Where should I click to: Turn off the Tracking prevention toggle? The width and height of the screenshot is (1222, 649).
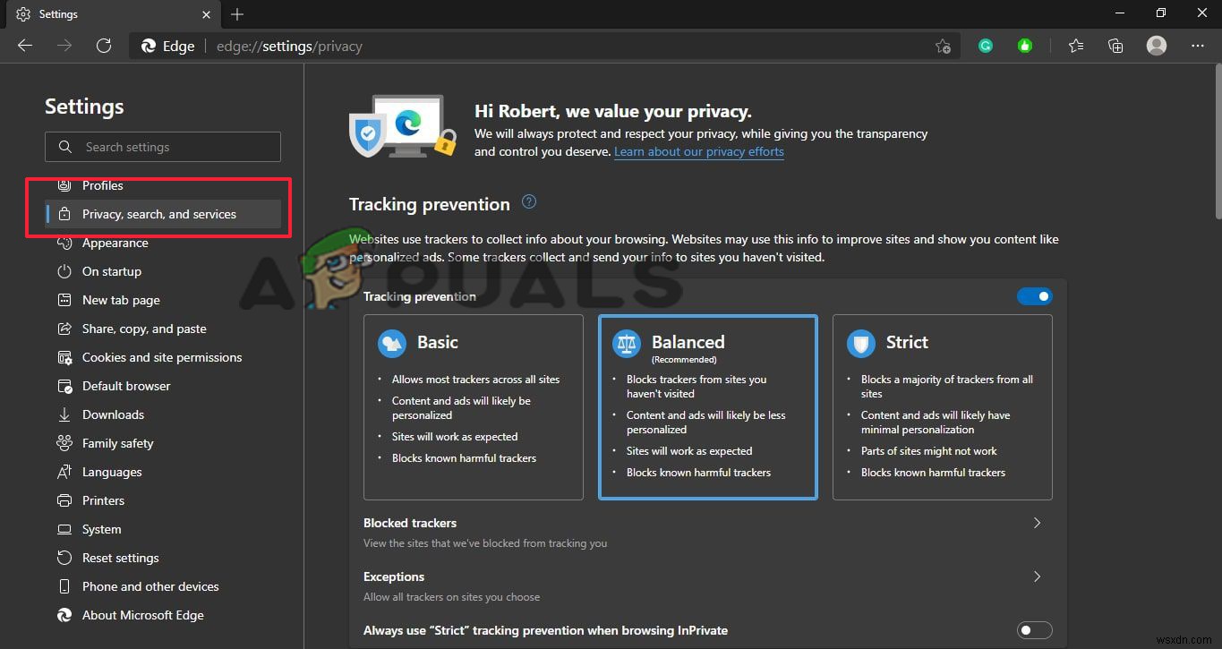pyautogui.click(x=1035, y=295)
